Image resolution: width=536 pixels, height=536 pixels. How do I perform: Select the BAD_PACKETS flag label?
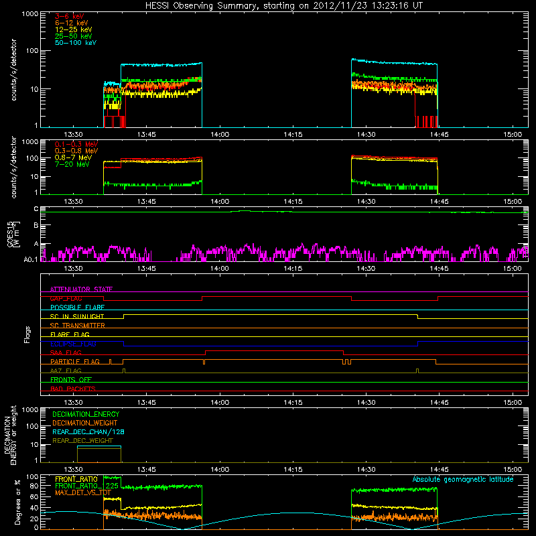[73, 389]
